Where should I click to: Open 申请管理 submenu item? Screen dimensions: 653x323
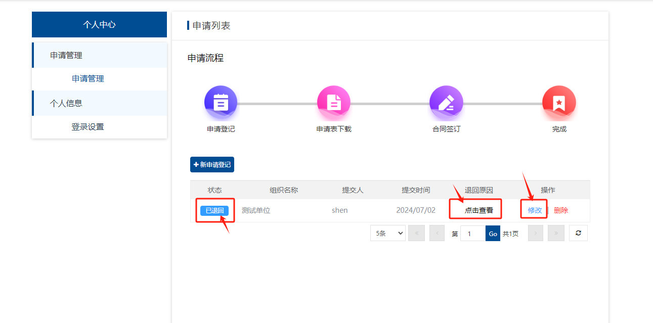pyautogui.click(x=88, y=79)
